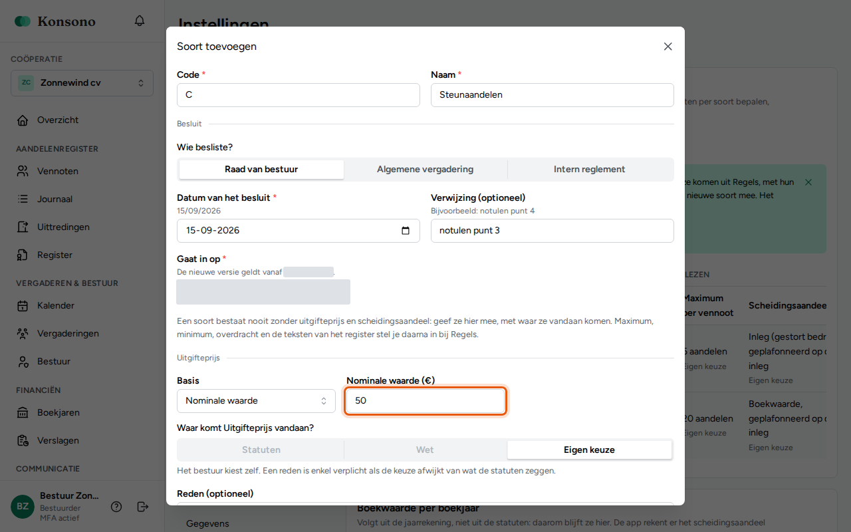The height and width of the screenshot is (532, 851).
Task: Select Intern reglement option
Action: [x=590, y=170]
